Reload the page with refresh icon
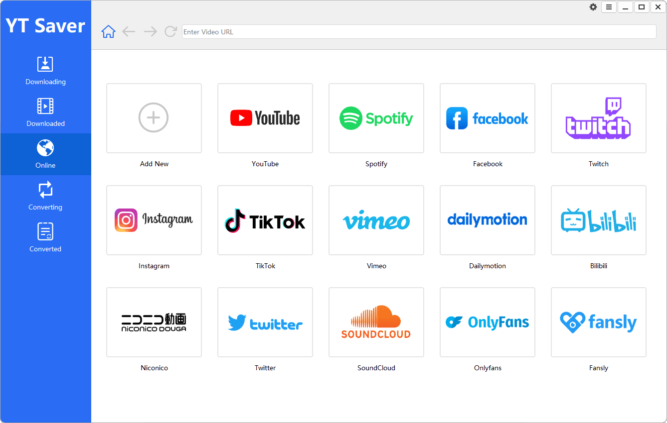667x423 pixels. (170, 32)
